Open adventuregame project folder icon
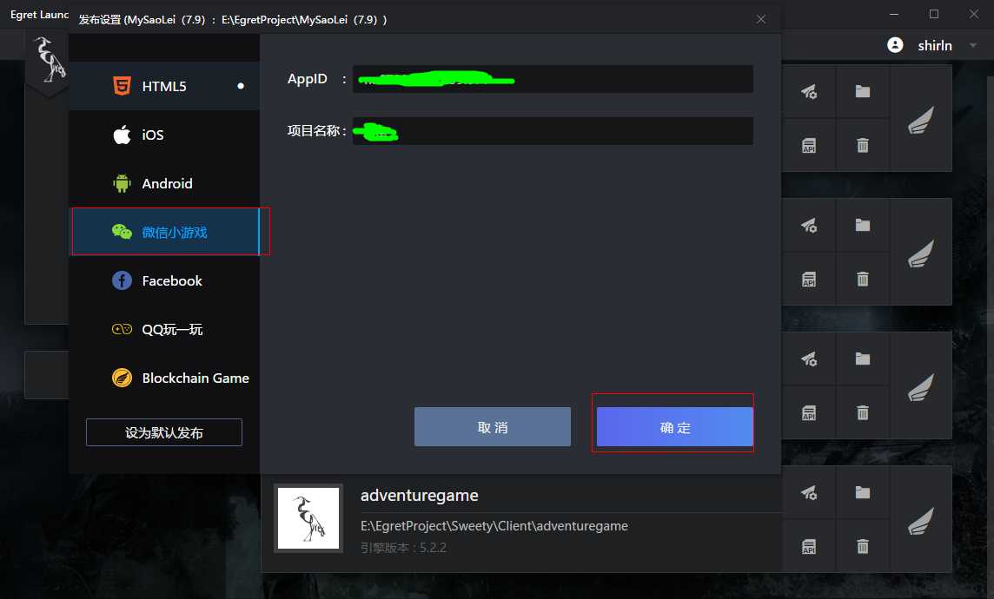Screen dimensions: 994x599 (863, 492)
